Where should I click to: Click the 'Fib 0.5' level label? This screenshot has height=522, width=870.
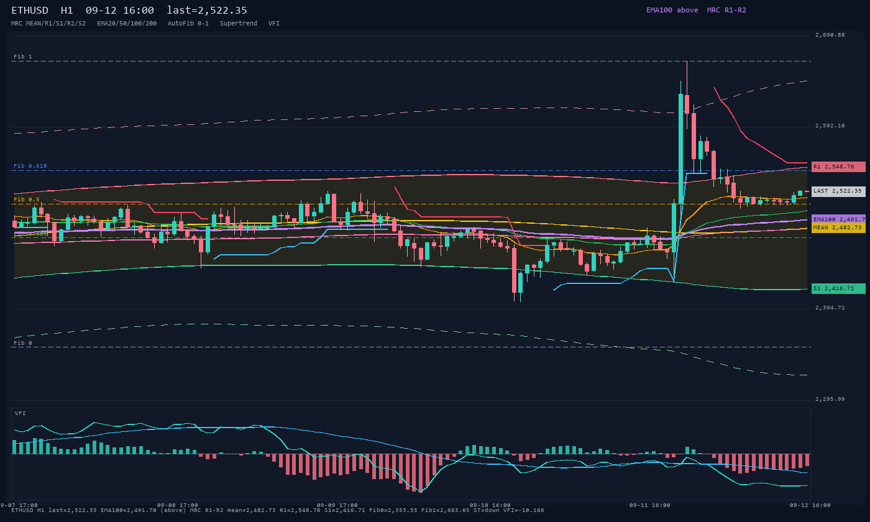[27, 199]
